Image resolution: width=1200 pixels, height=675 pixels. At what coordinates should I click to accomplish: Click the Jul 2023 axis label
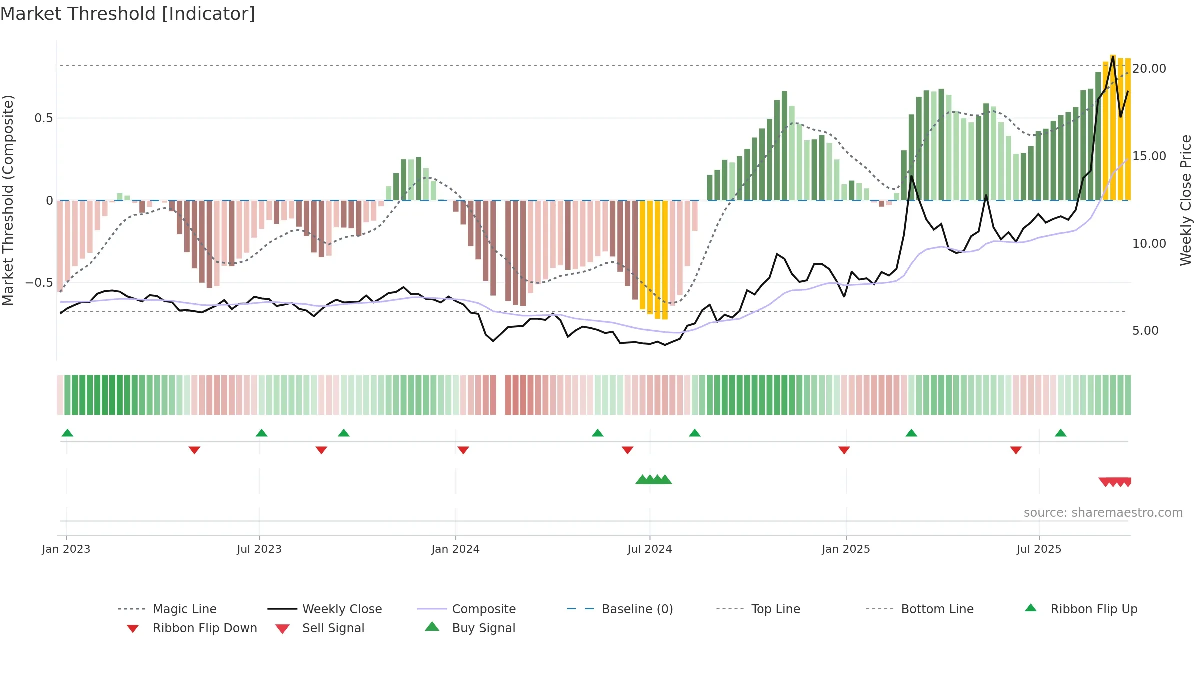click(x=259, y=549)
